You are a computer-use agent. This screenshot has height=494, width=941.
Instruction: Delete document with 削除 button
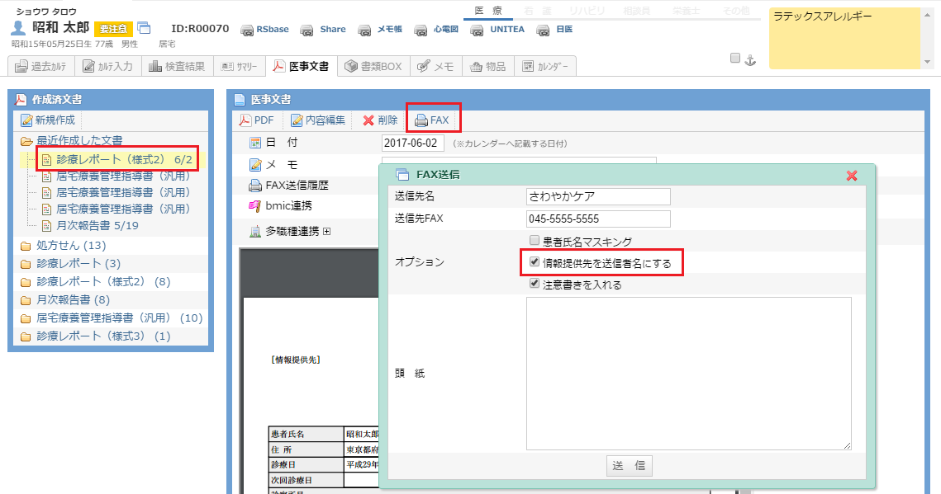pyautogui.click(x=380, y=120)
